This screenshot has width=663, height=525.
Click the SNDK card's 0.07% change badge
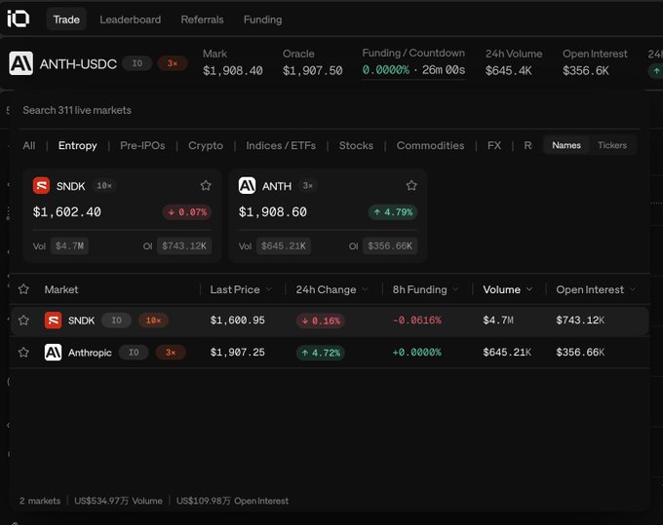(187, 212)
